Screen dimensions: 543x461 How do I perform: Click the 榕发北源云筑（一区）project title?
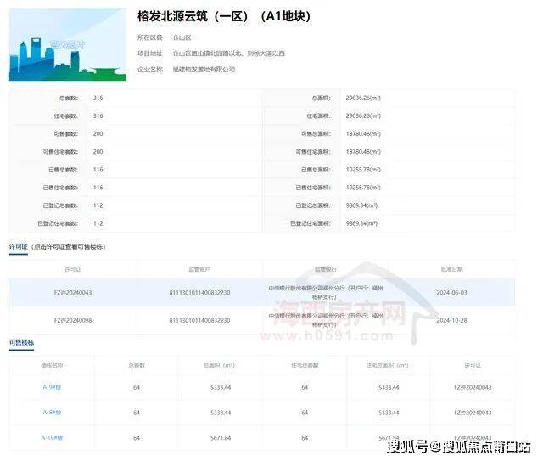pos(224,16)
